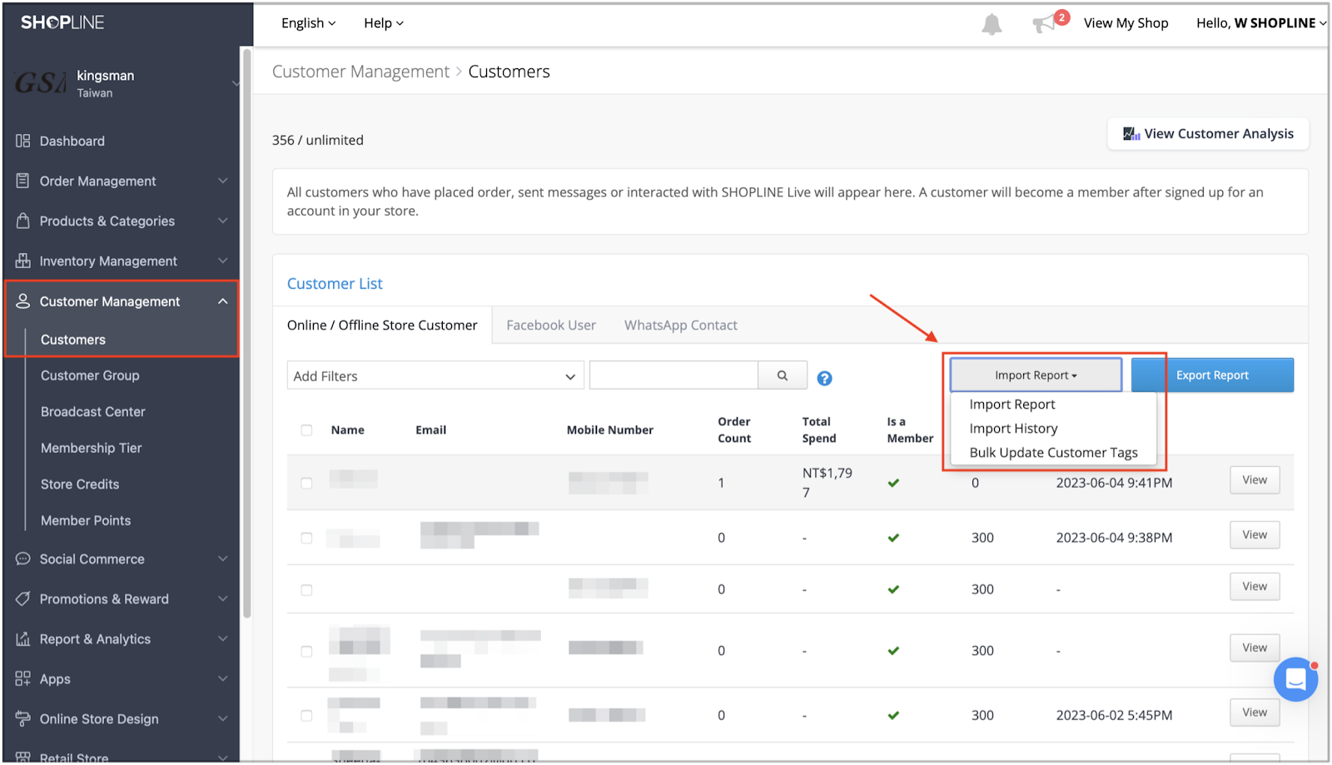Screen dimensions: 1332x765
Task: Open the Help dropdown
Action: pos(383,23)
